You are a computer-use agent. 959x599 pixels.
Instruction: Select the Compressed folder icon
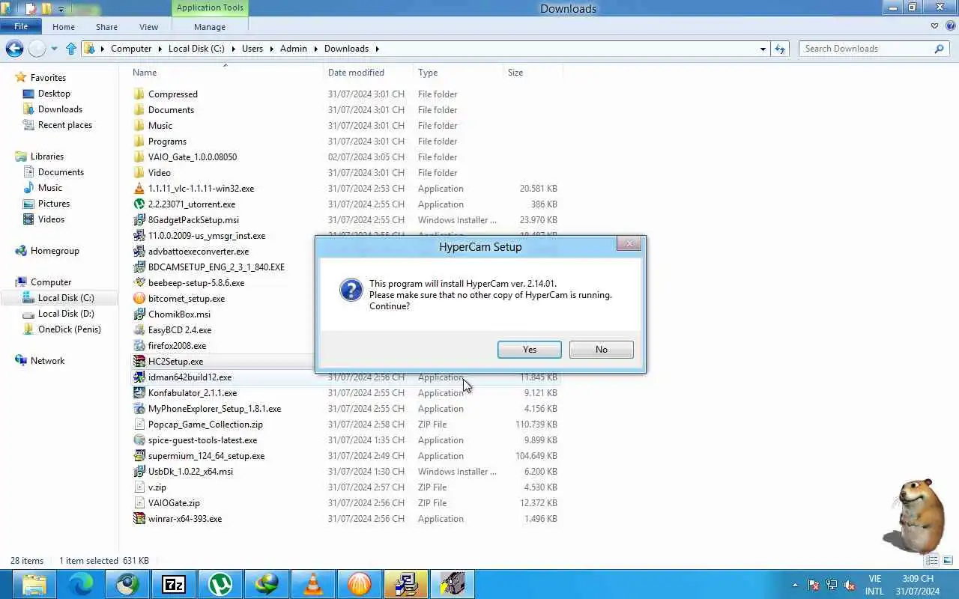tap(139, 94)
